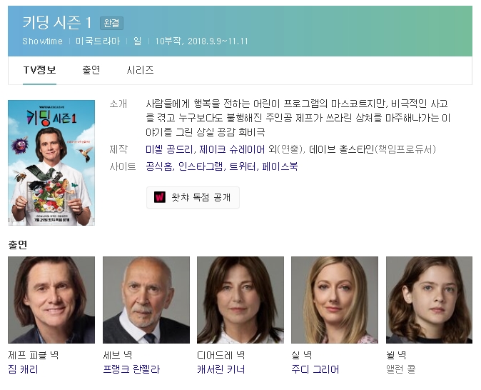
Task: Click the cast photo above 제프 피클 역
Action: tap(51, 300)
